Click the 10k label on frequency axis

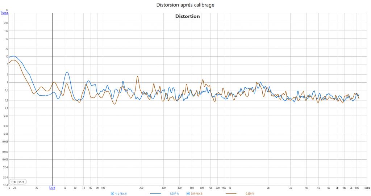click(357, 188)
